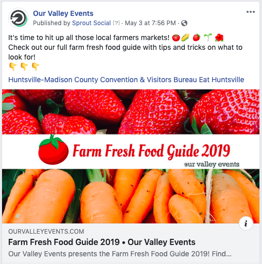
Task: Click the link info 'i' icon
Action: (246, 223)
